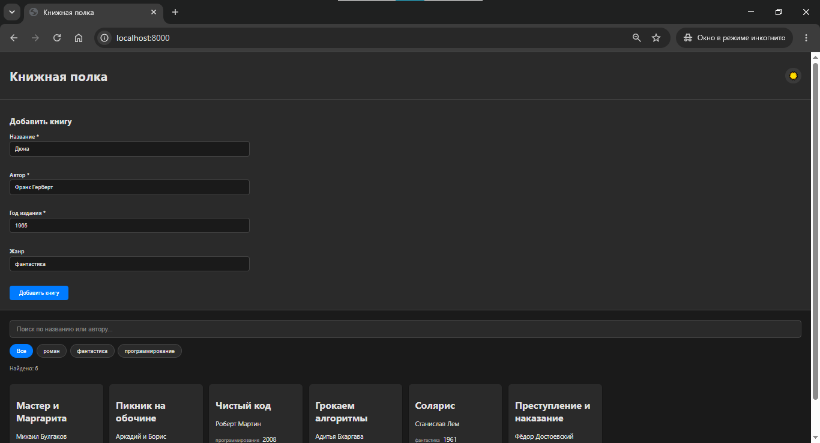The height and width of the screenshot is (443, 820).
Task: Open the Мастер и Маргарита book card
Action: [56, 414]
